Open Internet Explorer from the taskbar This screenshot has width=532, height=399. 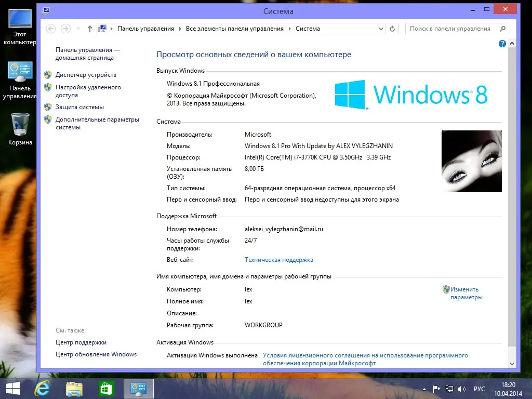[42, 388]
